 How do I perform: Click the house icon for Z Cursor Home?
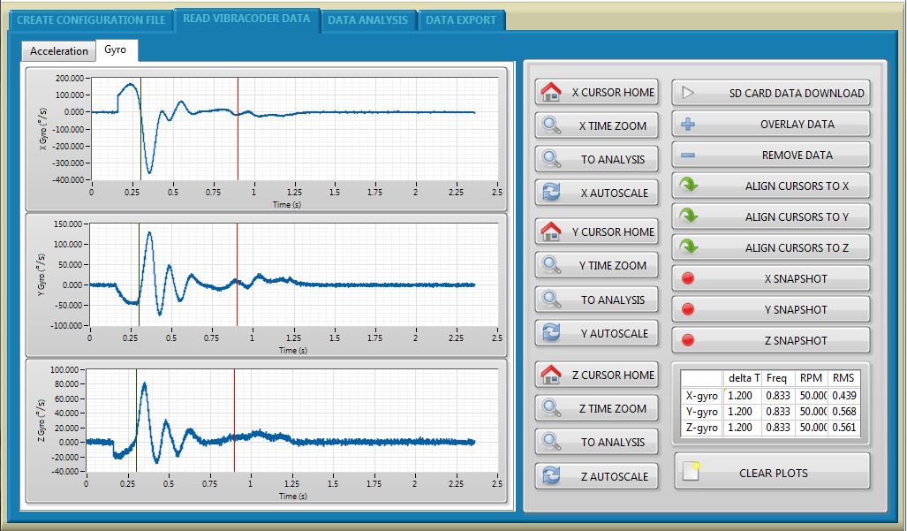pos(552,375)
